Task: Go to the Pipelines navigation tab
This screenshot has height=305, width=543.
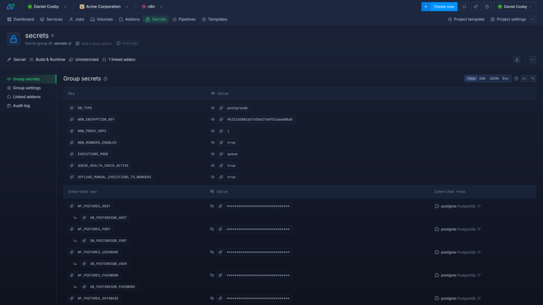Action: (x=183, y=19)
